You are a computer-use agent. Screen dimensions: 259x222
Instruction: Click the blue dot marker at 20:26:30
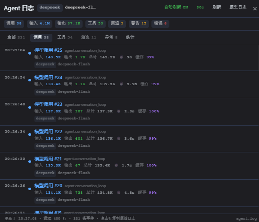[30, 161]
